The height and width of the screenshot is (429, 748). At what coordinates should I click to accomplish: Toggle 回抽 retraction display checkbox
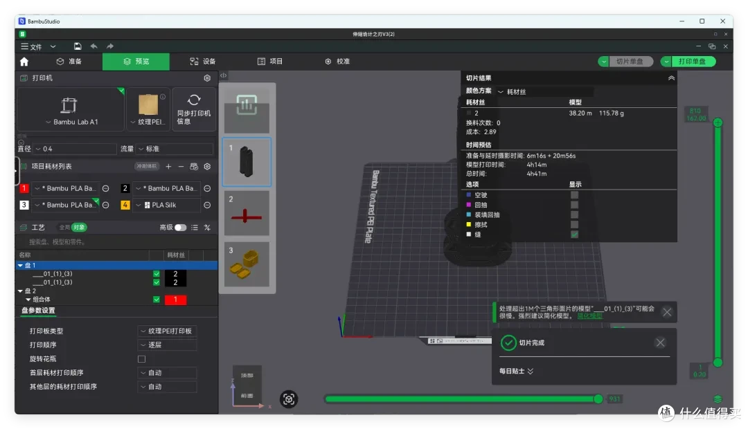tap(574, 205)
